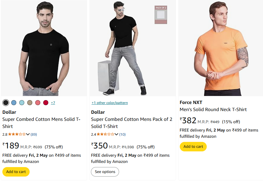Open +1 other color/pattern link
The height and width of the screenshot is (181, 263).
point(110,103)
